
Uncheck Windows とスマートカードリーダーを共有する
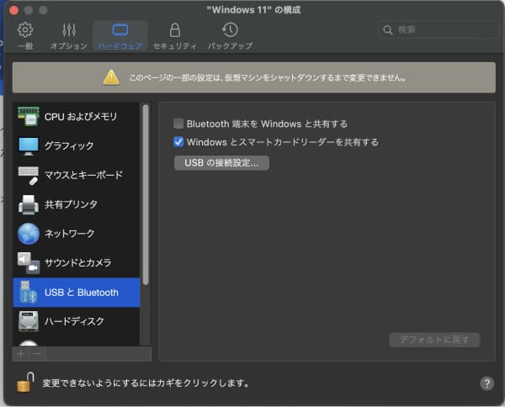click(178, 142)
